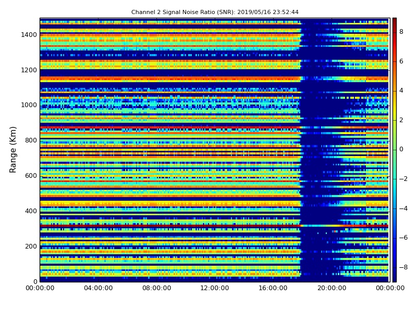The height and width of the screenshot is (312, 417).
Task: Select the 1200 range tick label
Action: point(29,70)
